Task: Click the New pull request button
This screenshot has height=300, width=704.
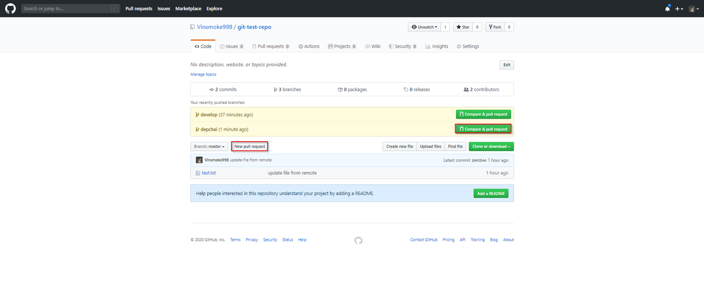Action: point(250,146)
